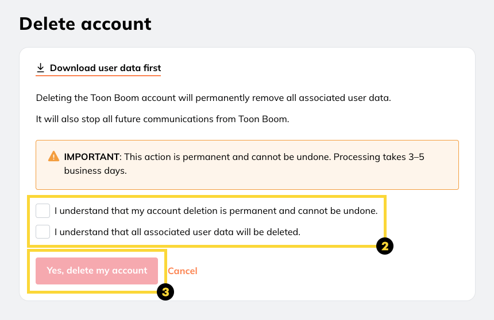This screenshot has width=494, height=320.
Task: Check the permanent deletion acknowledgment checkbox
Action: click(43, 210)
